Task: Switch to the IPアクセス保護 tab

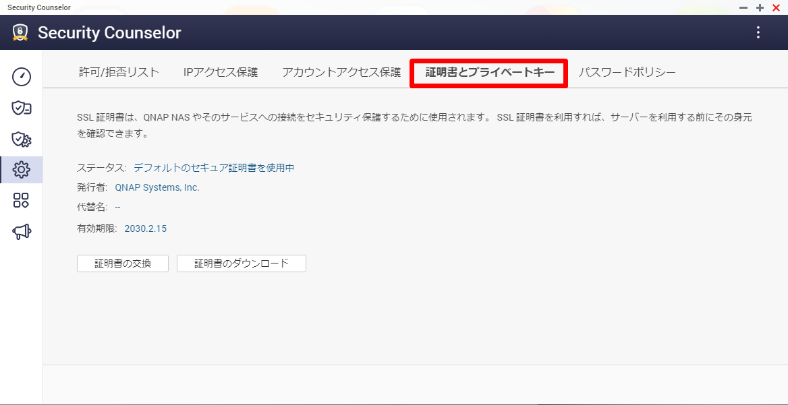Action: pos(221,72)
